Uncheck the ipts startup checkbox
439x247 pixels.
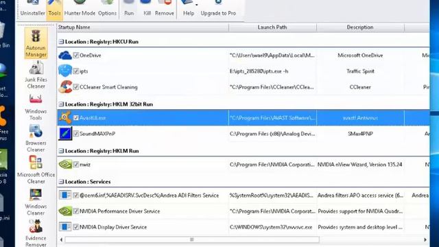[76, 71]
